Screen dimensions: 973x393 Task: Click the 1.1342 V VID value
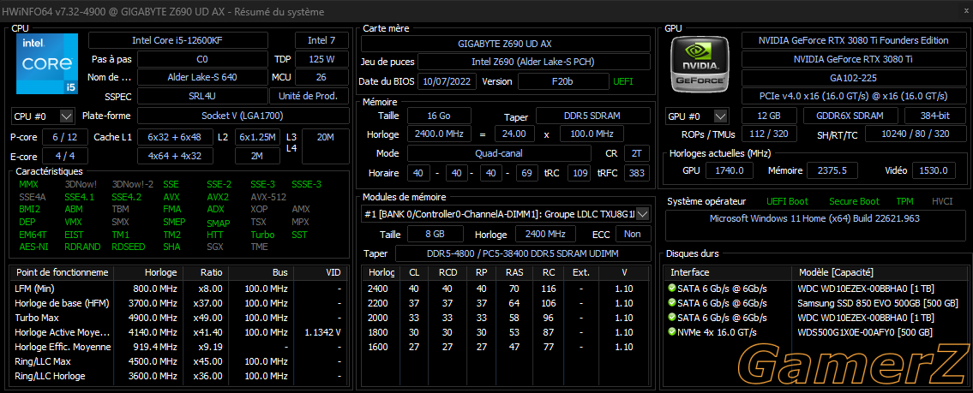322,332
